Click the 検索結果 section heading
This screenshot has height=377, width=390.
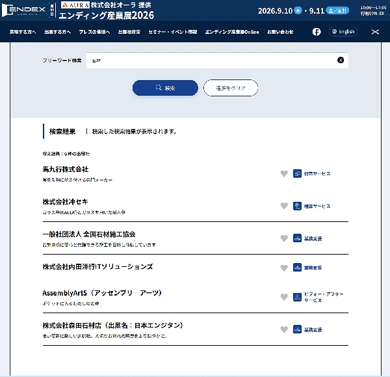coord(62,132)
